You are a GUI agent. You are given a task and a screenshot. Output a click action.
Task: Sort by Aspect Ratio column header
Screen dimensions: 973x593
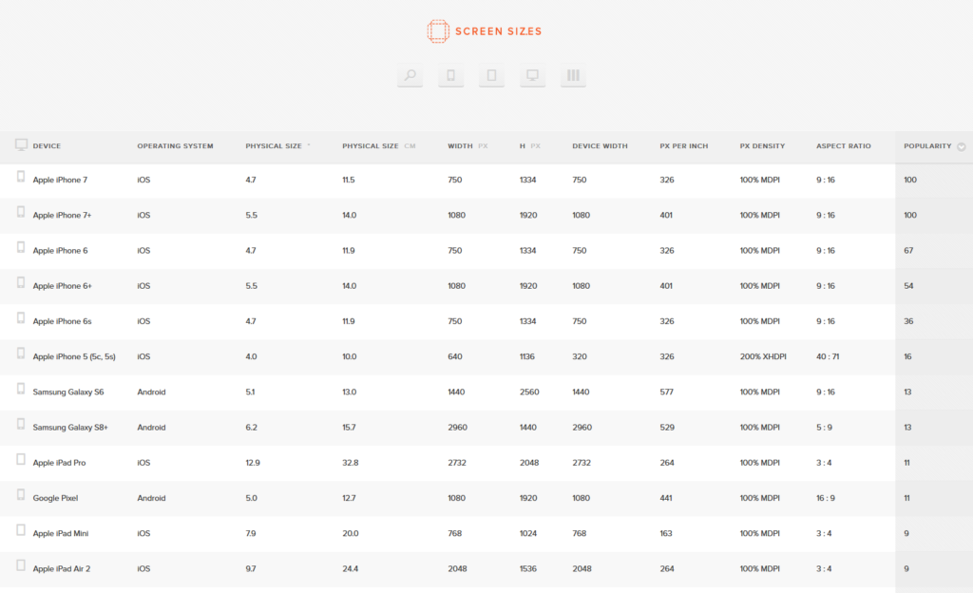(x=843, y=146)
